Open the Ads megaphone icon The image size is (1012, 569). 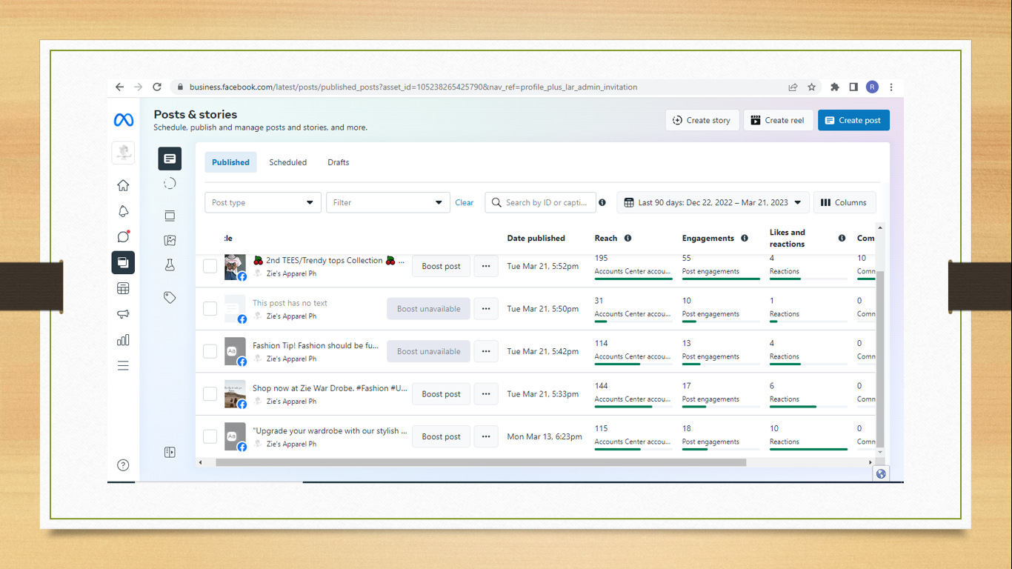coord(123,314)
